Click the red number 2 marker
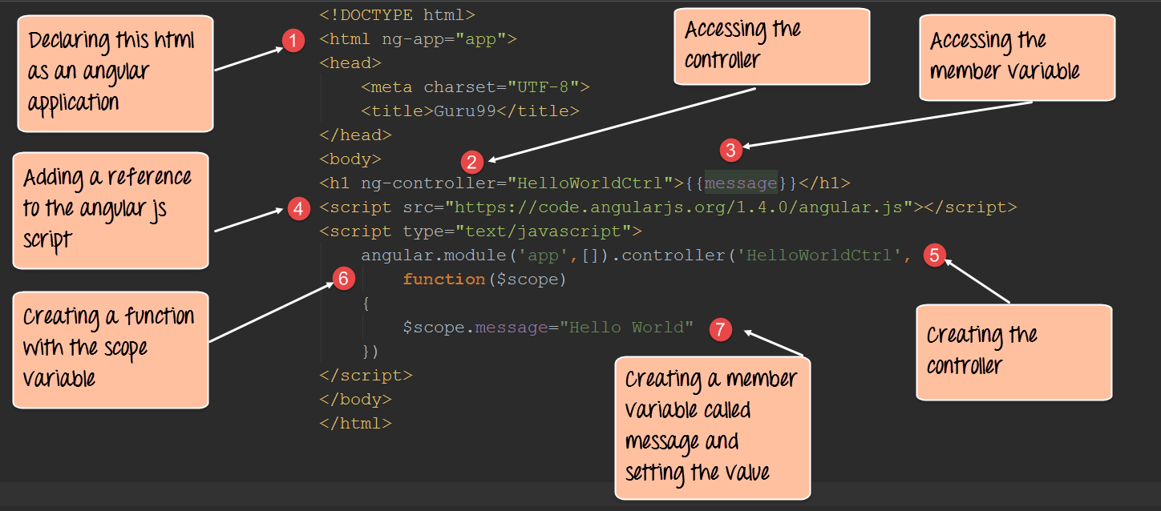 point(472,163)
